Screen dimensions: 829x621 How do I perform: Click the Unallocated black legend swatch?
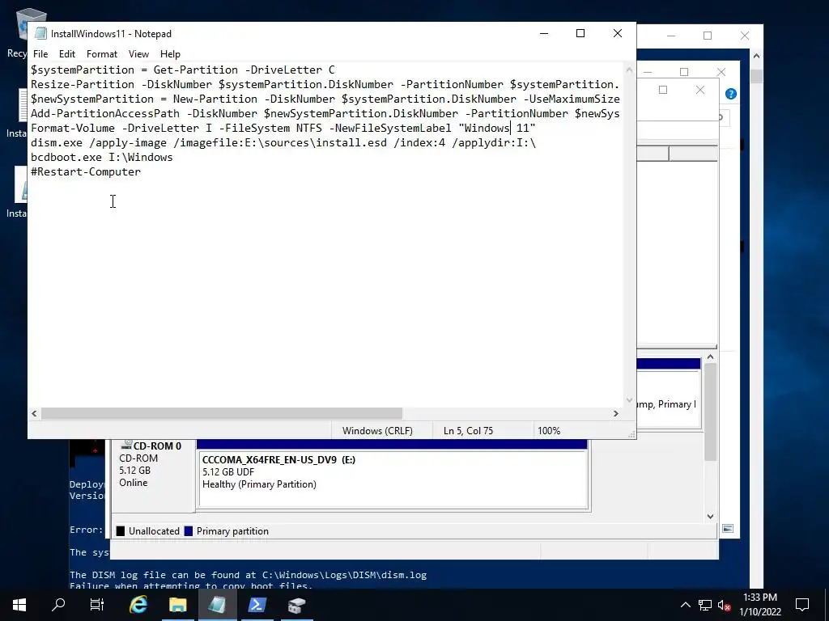121,530
